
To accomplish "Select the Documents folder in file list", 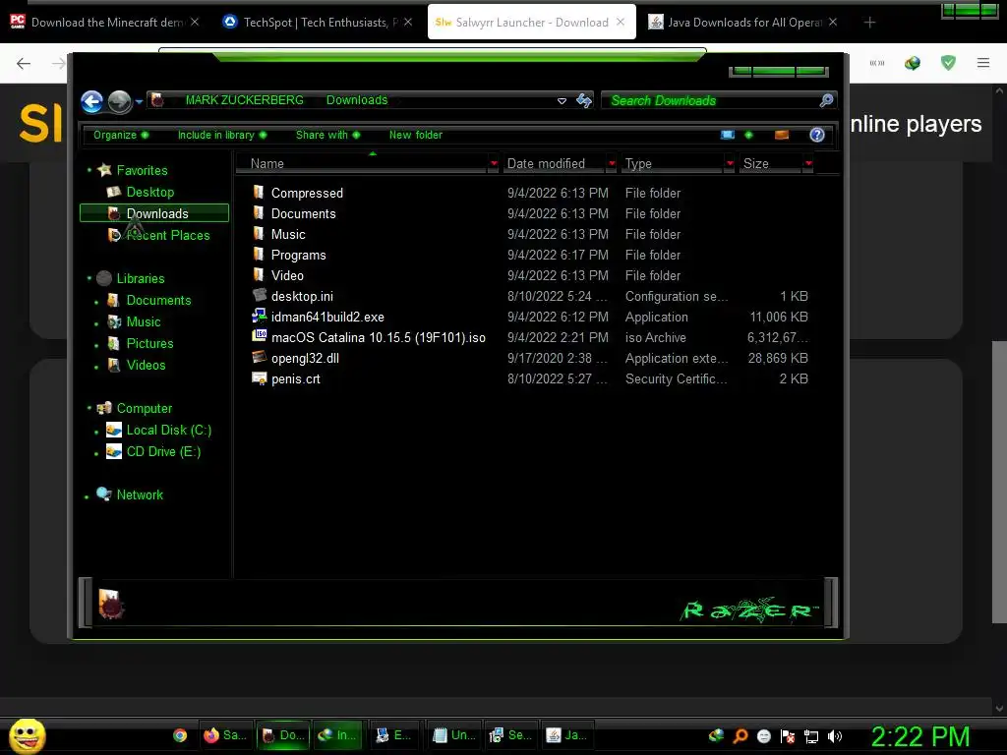I will (x=303, y=213).
